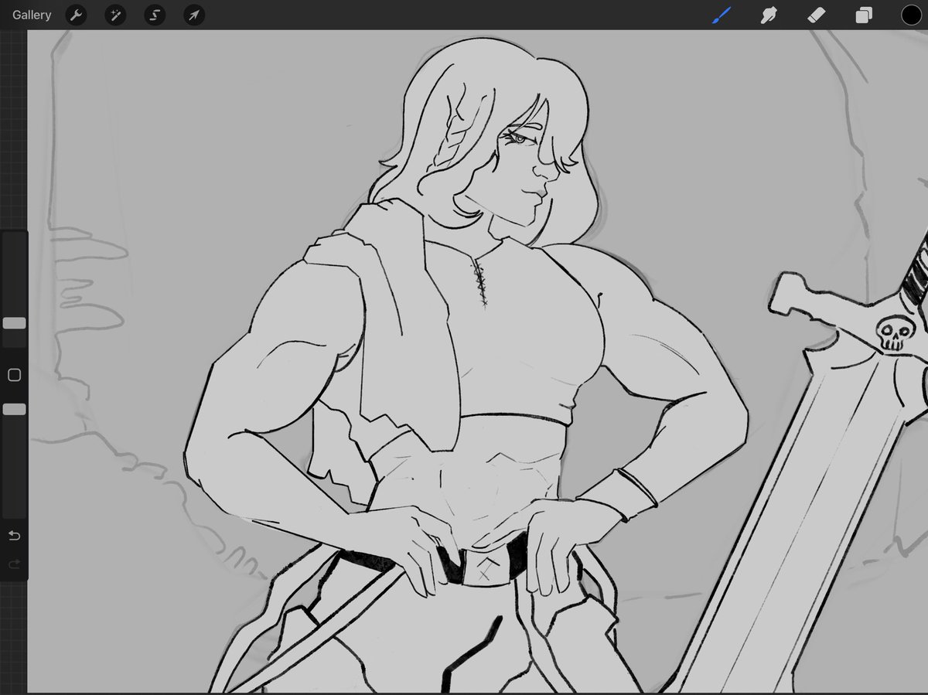Undo the last stroke
Image resolution: width=928 pixels, height=695 pixels.
point(14,536)
